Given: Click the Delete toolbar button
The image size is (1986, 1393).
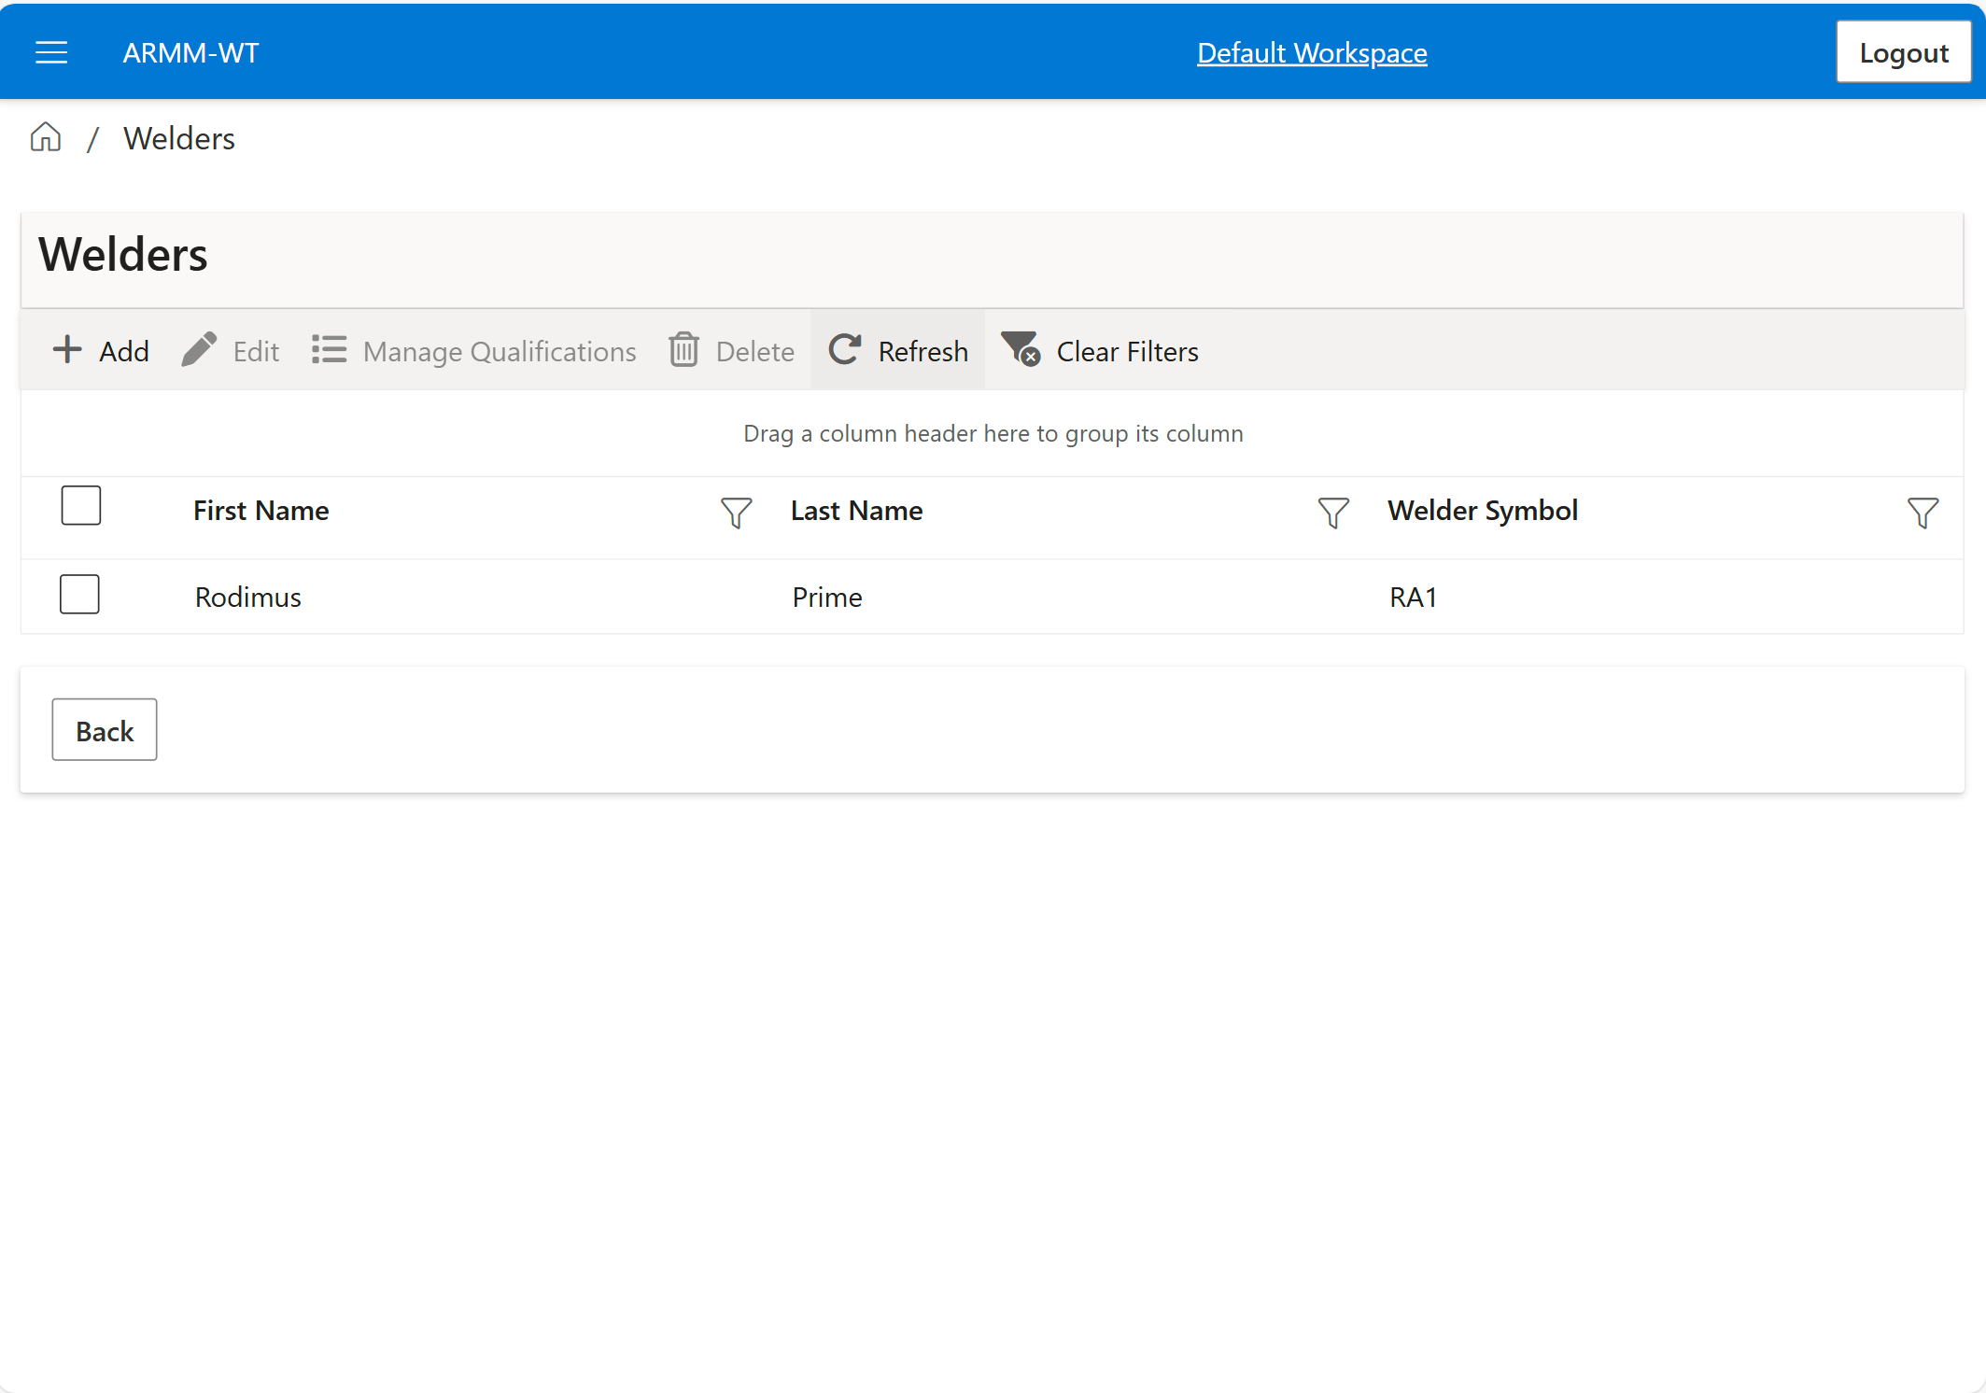Looking at the screenshot, I should (x=732, y=351).
